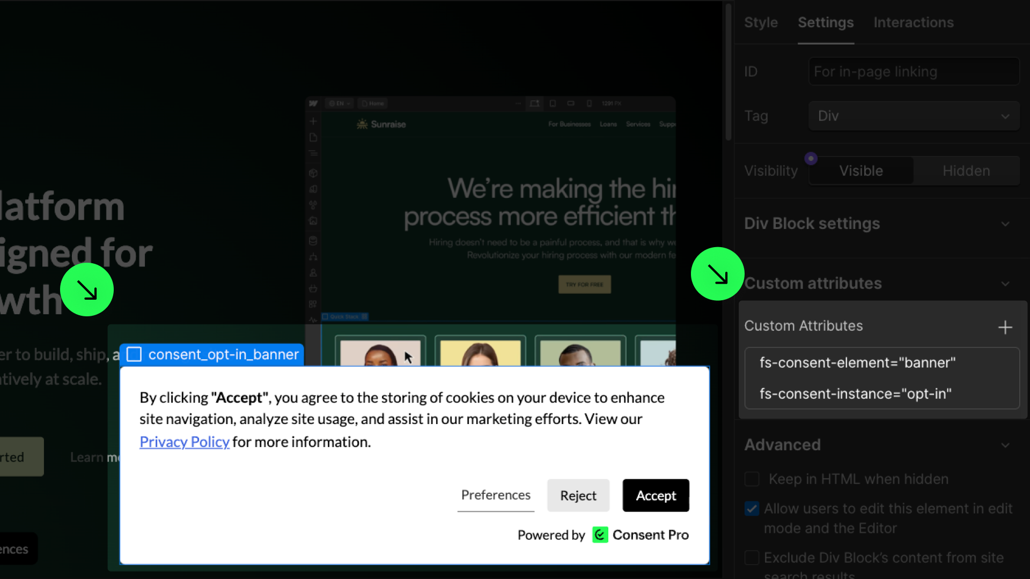
Task: Switch to the Interactions tab
Action: tap(913, 23)
